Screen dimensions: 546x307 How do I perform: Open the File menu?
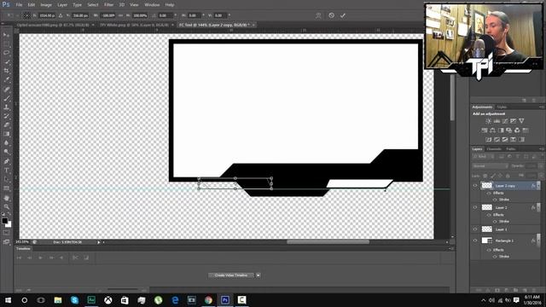19,5
